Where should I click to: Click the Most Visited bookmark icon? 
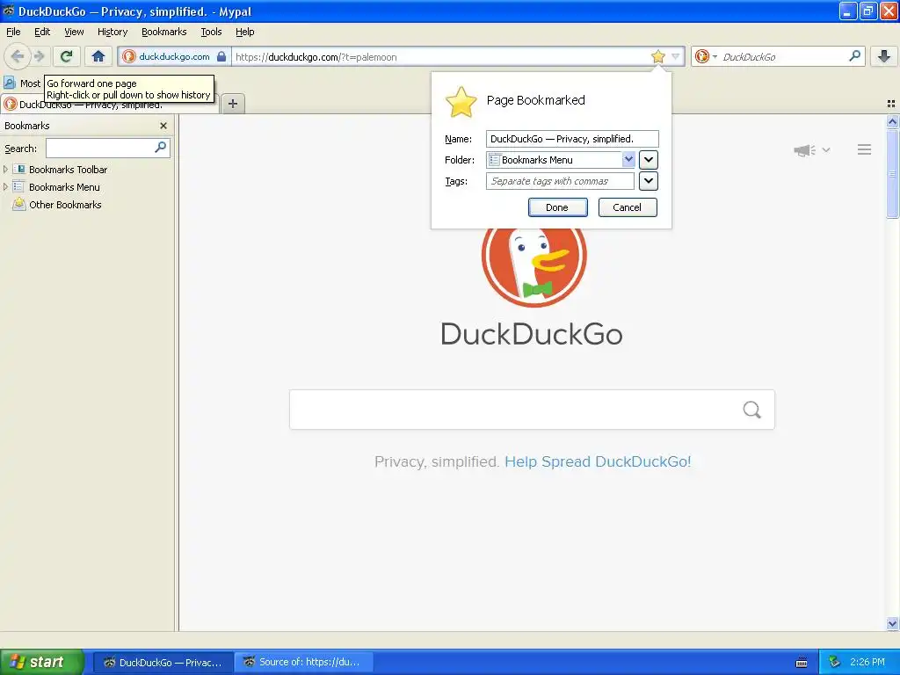click(9, 83)
